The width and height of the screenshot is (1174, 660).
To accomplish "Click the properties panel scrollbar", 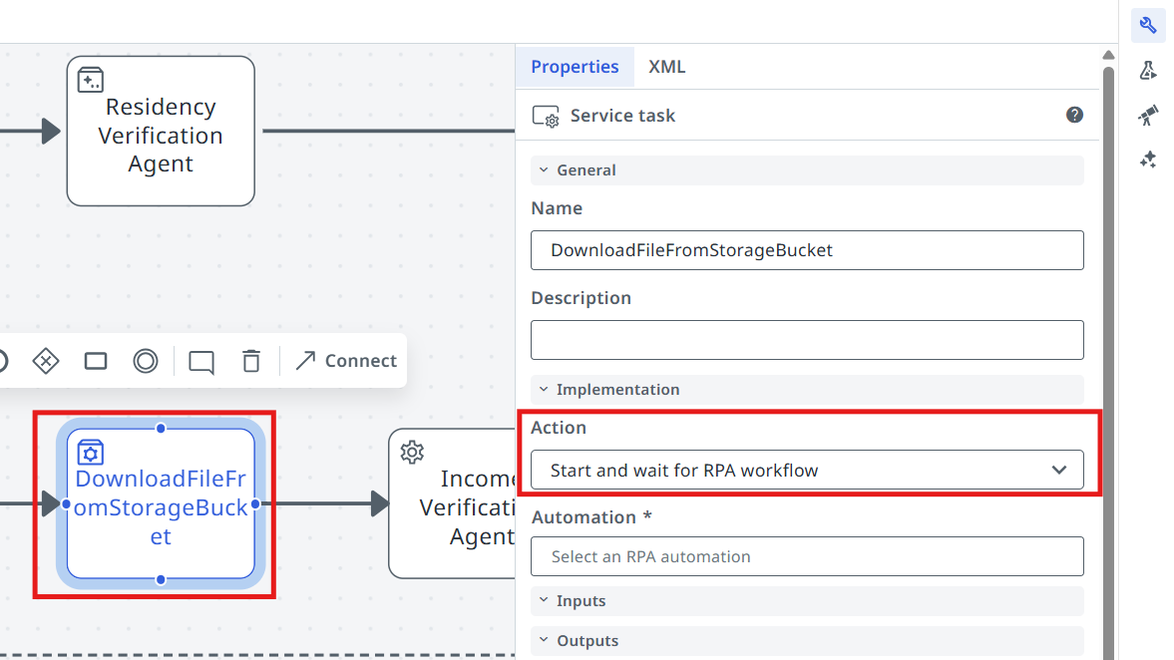I will [1108, 363].
